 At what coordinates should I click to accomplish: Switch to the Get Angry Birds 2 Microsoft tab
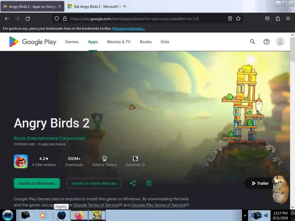(x=97, y=6)
